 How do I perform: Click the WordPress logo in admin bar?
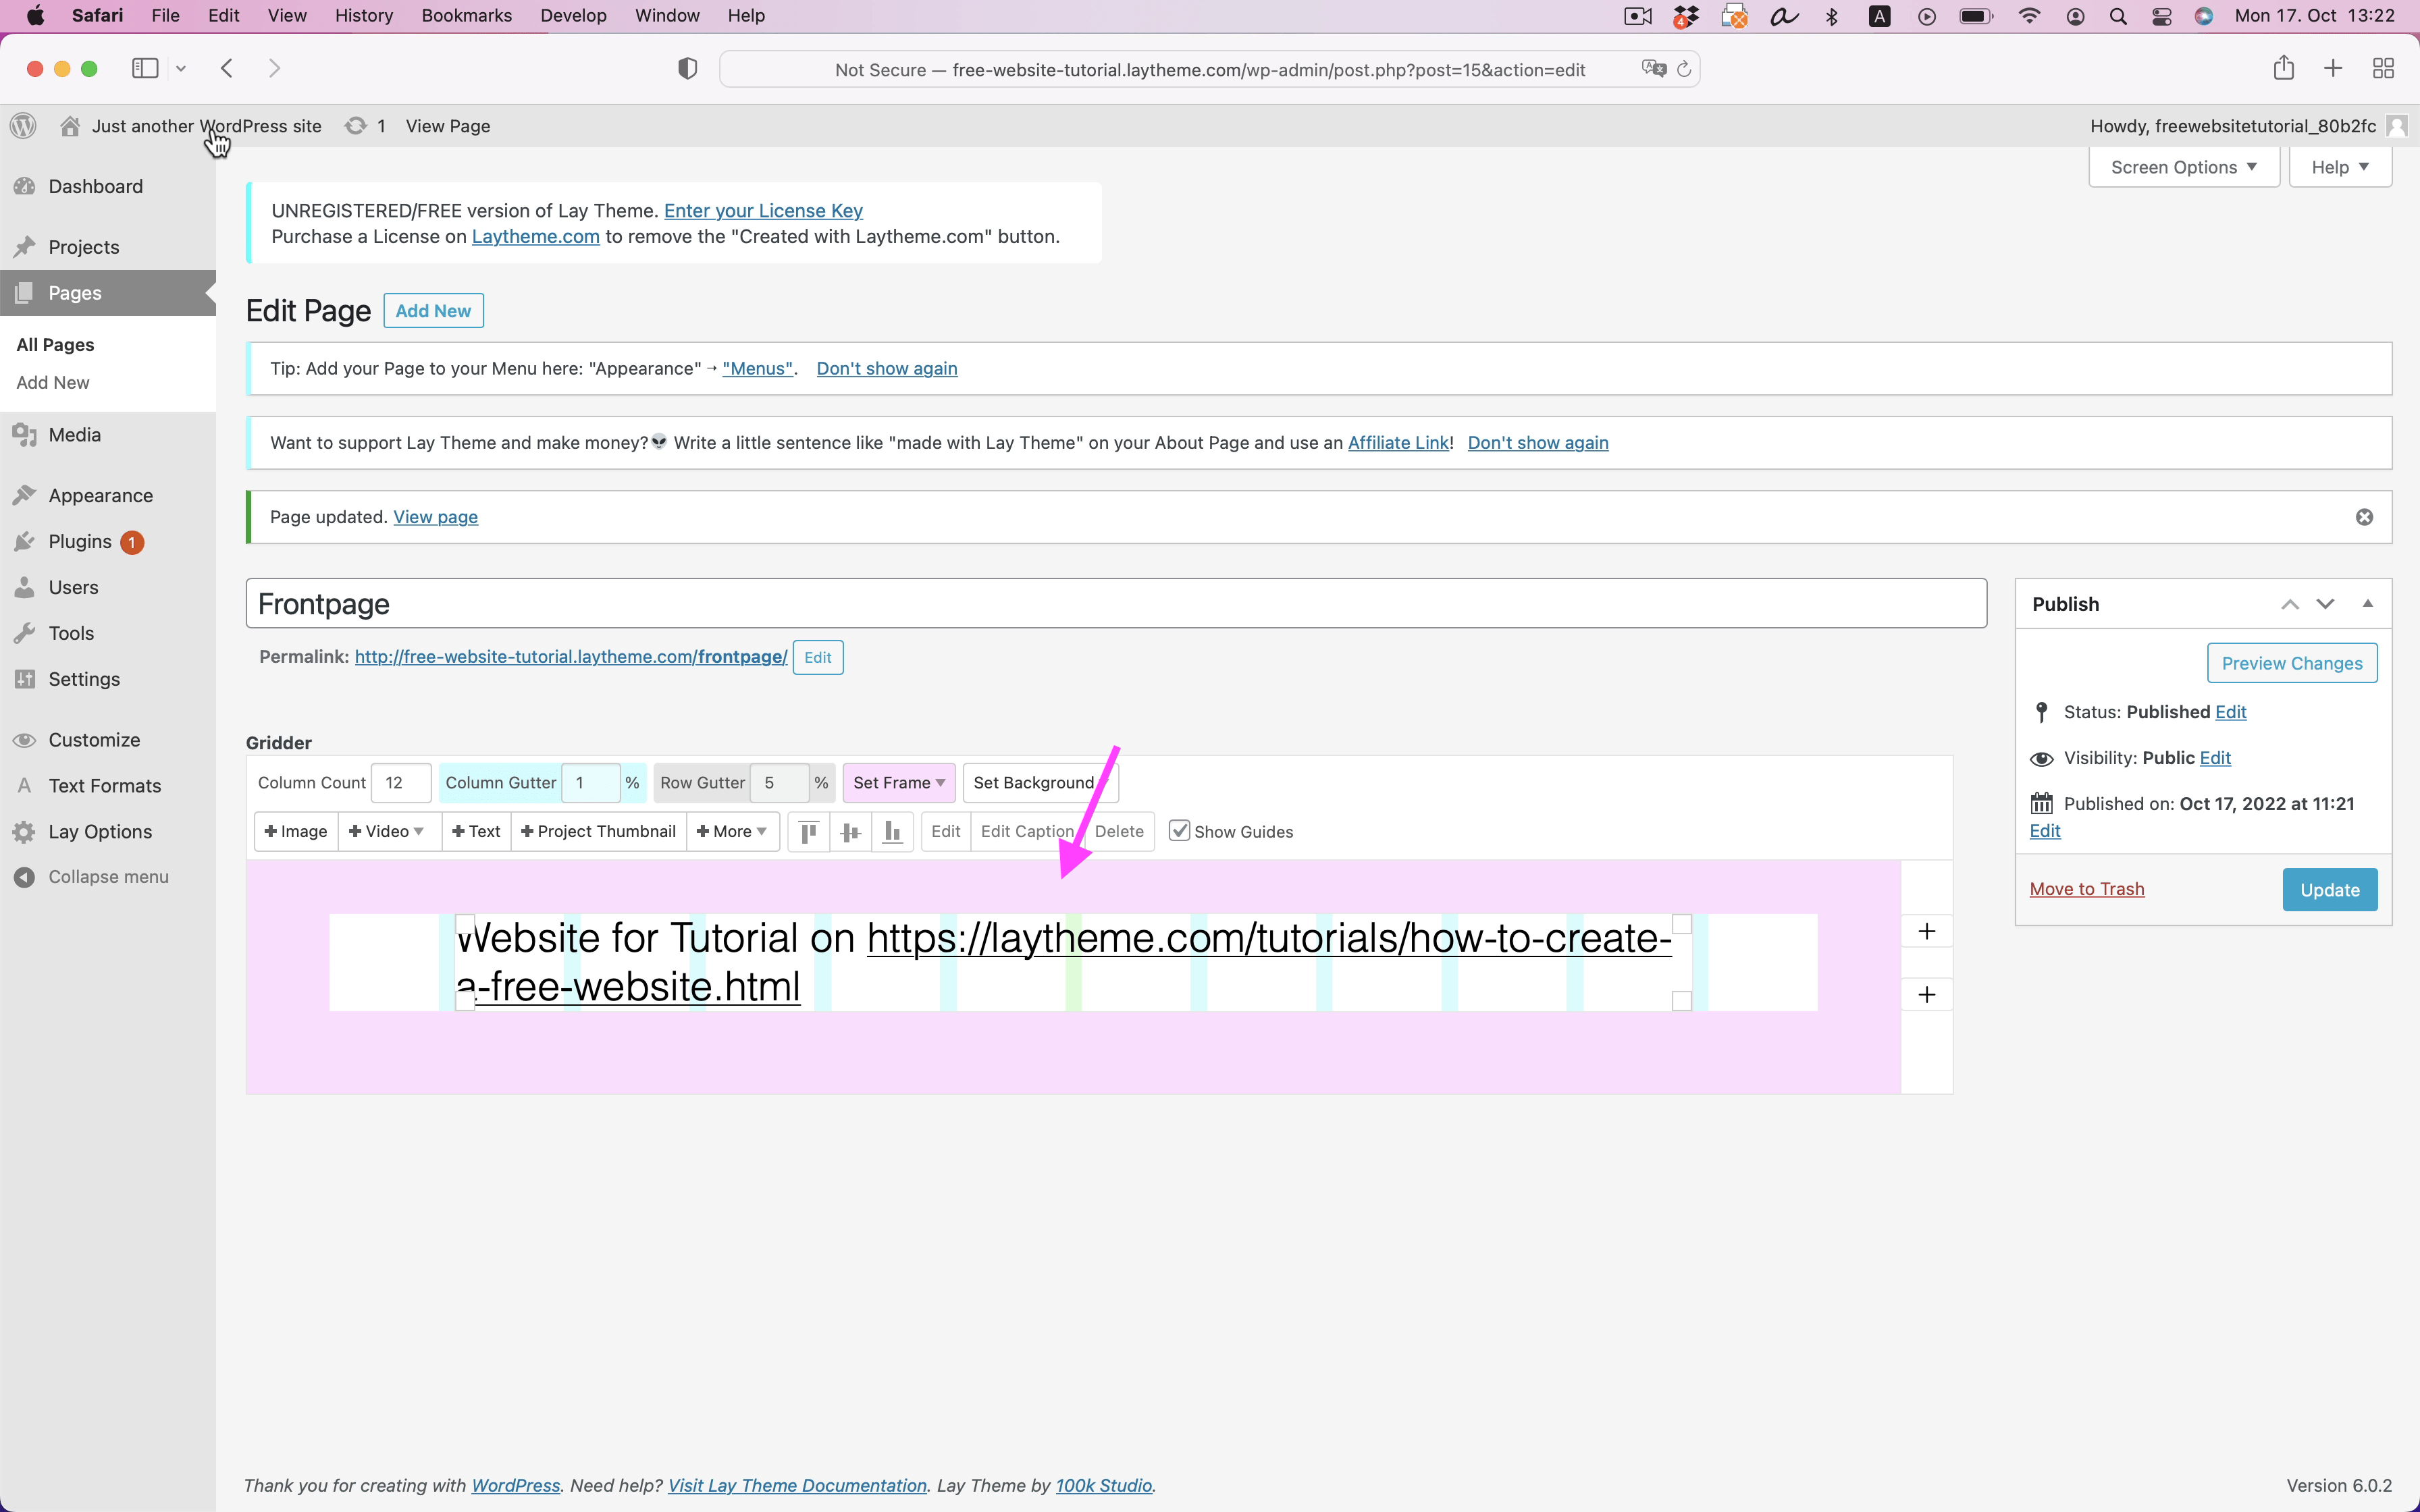coord(24,126)
